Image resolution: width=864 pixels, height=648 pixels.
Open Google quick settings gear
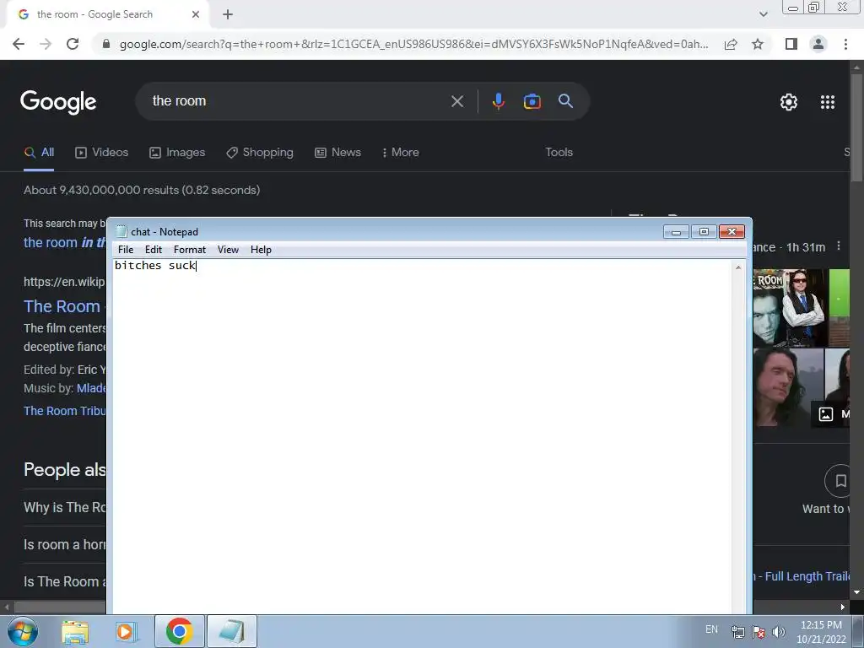(789, 102)
